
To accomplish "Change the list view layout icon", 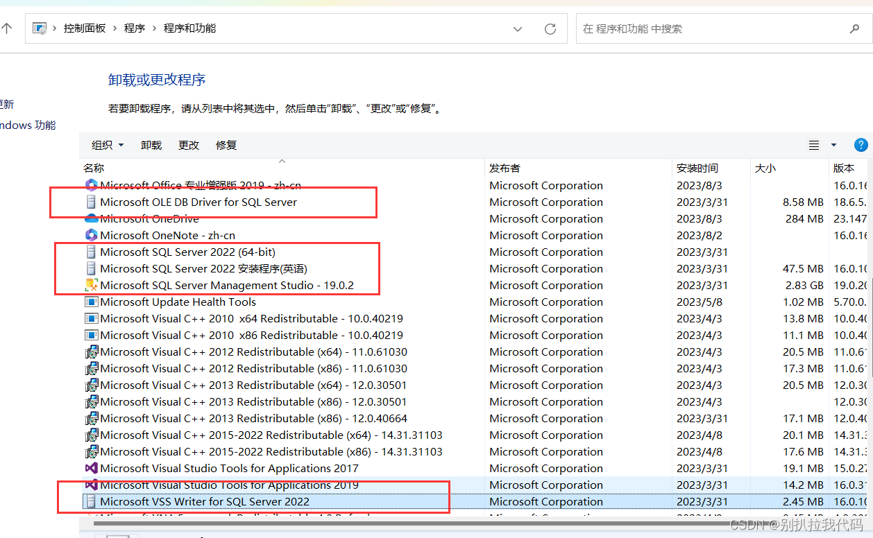I will tap(814, 145).
